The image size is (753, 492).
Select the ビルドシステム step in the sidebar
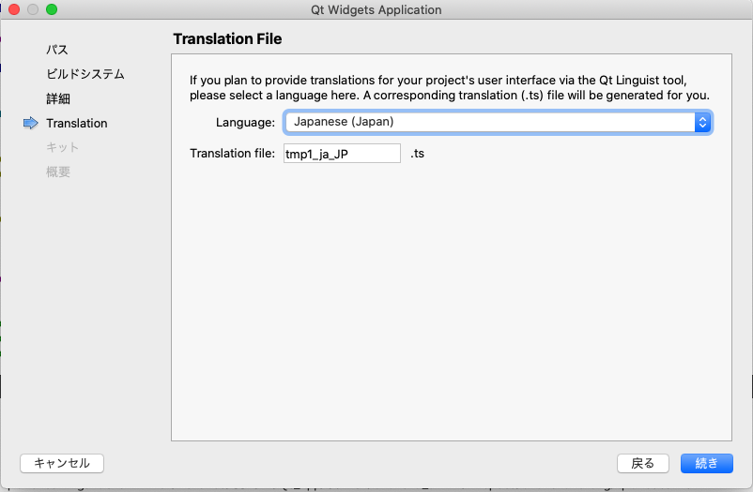click(85, 74)
